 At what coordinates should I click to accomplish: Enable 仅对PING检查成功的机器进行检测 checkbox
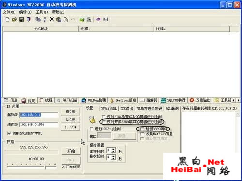[104, 117]
